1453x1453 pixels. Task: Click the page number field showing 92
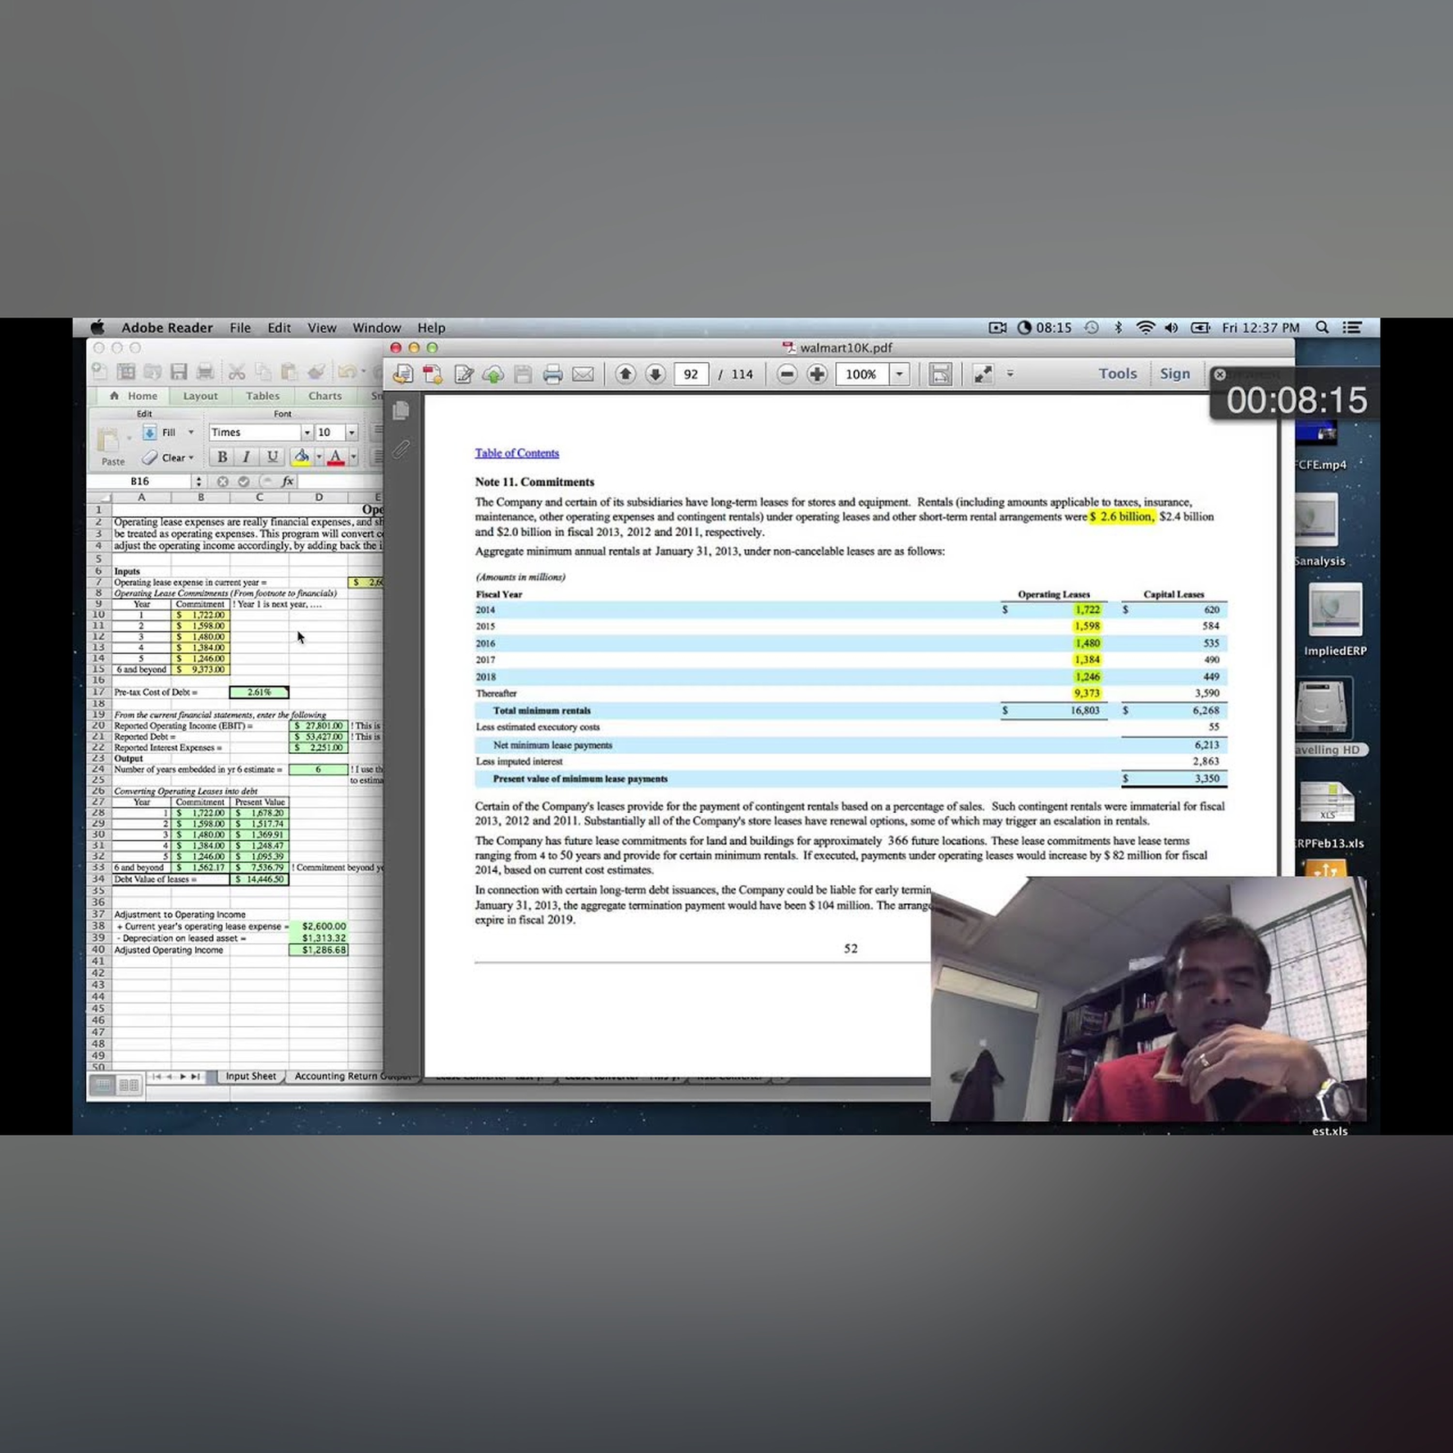pyautogui.click(x=691, y=374)
